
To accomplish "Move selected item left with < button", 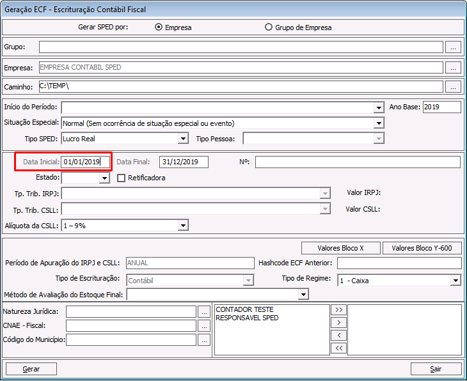I will click(x=338, y=335).
